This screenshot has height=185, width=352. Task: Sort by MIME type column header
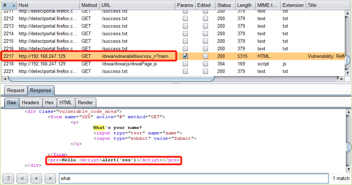268,5
